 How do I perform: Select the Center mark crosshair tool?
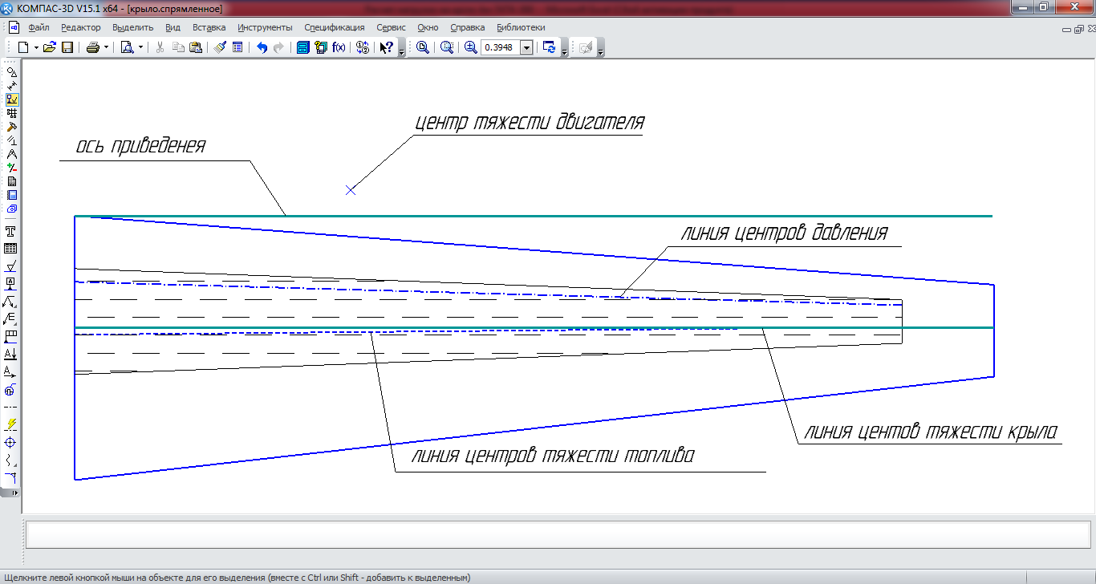(x=11, y=443)
